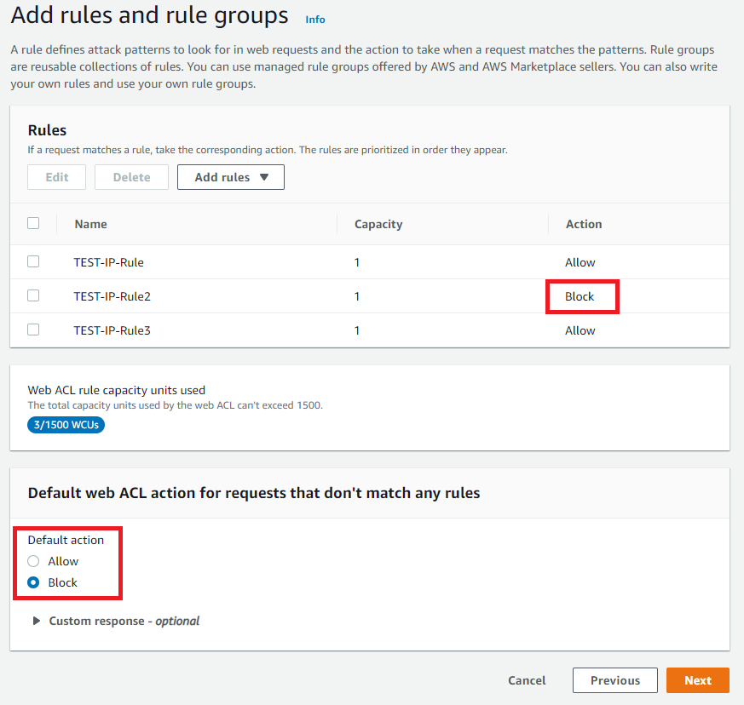Check the TEST-IP-Rule checkbox
The width and height of the screenshot is (744, 705).
pyautogui.click(x=33, y=261)
